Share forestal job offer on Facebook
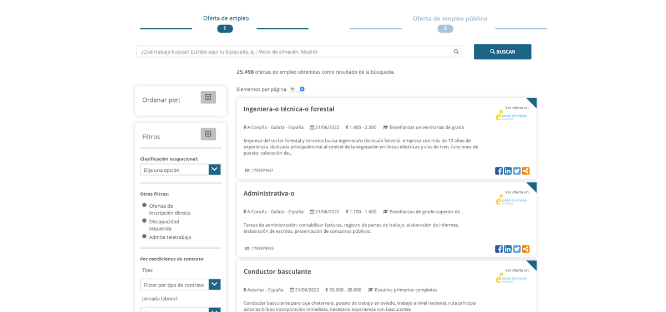 498,171
